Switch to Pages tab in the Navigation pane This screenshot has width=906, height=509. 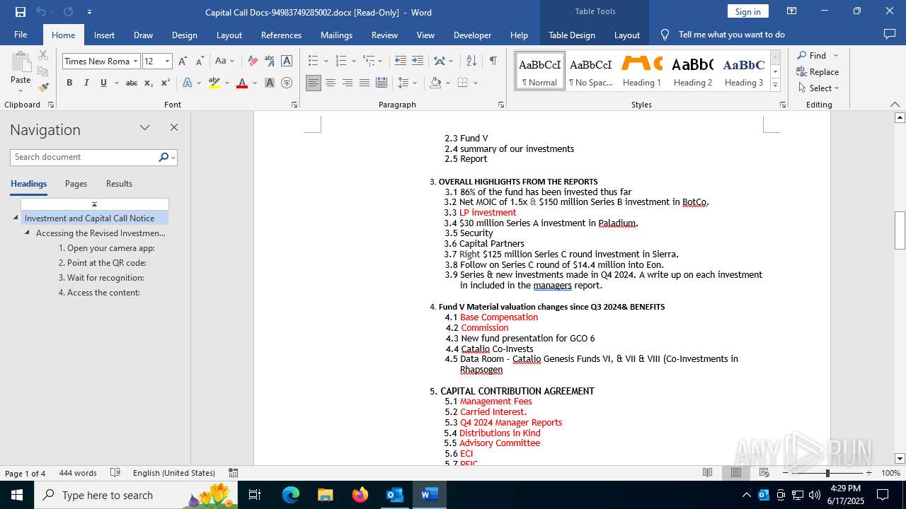pos(76,184)
